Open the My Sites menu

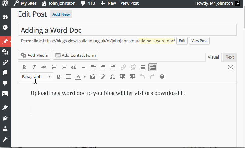(x=25, y=3)
